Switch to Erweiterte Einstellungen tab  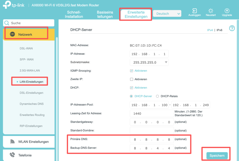point(136,14)
